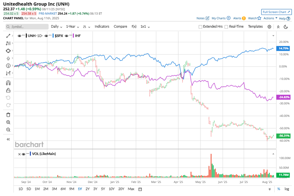Click the My Charts plus icon

[228, 18]
